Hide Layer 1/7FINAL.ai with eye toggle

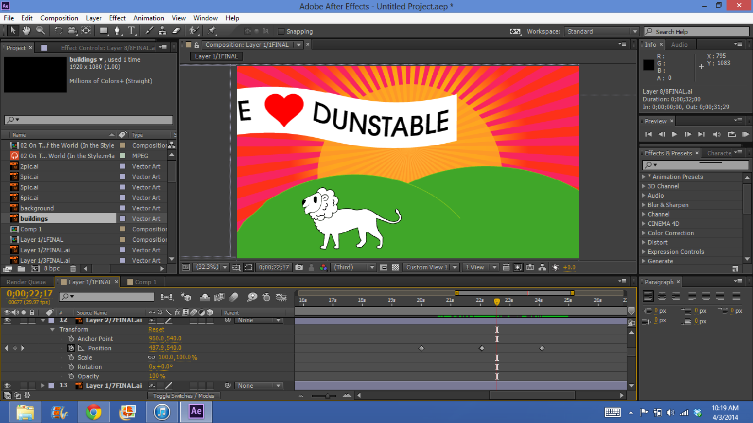click(8, 386)
